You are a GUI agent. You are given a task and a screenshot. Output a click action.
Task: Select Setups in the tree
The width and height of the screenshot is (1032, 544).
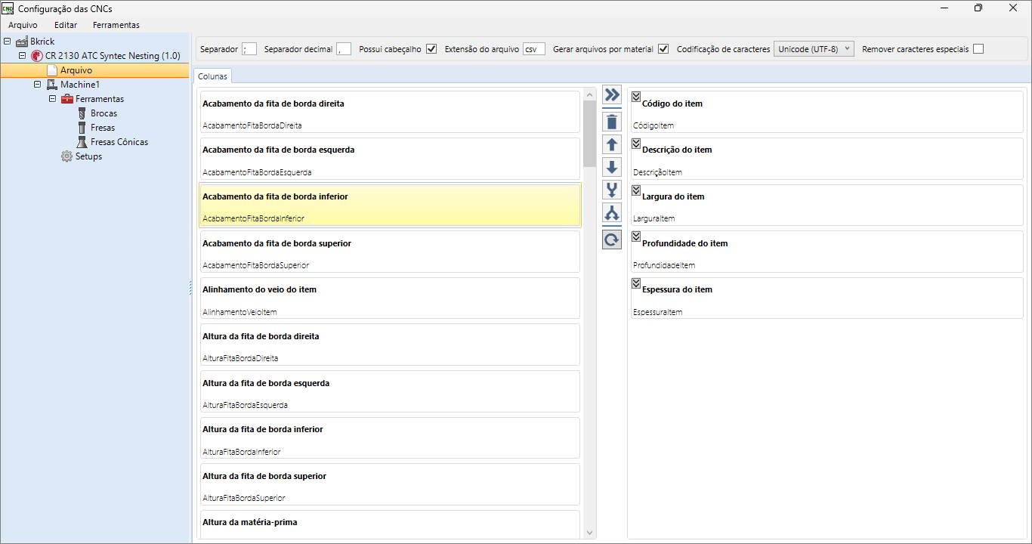pos(88,156)
